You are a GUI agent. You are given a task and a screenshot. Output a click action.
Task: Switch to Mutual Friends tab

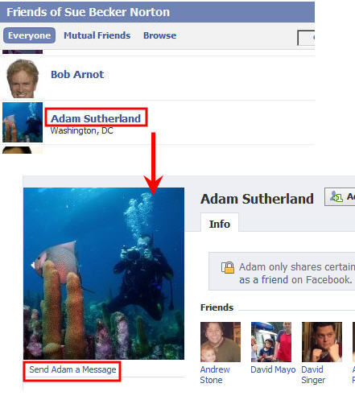(97, 35)
